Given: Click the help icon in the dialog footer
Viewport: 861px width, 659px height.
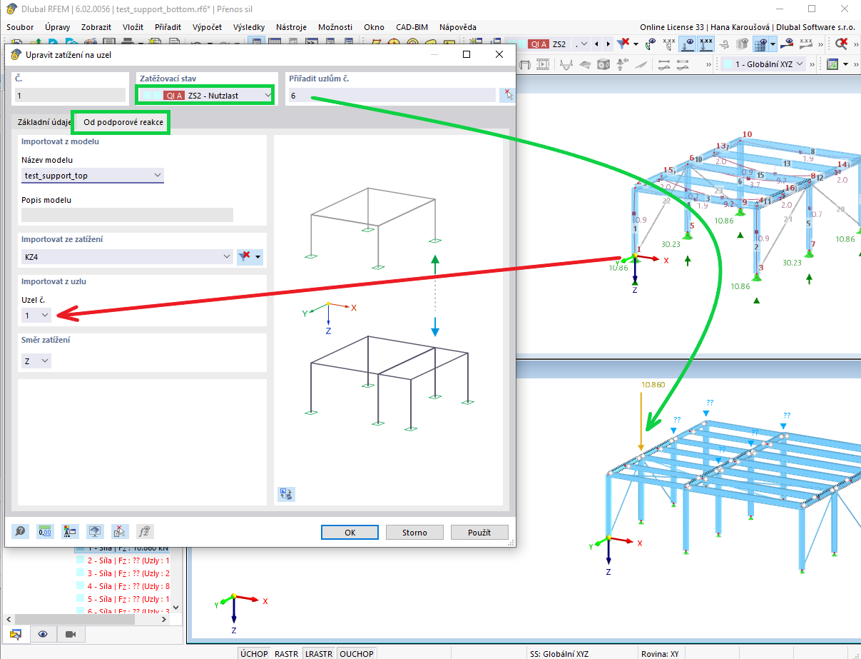Looking at the screenshot, I should 21,531.
